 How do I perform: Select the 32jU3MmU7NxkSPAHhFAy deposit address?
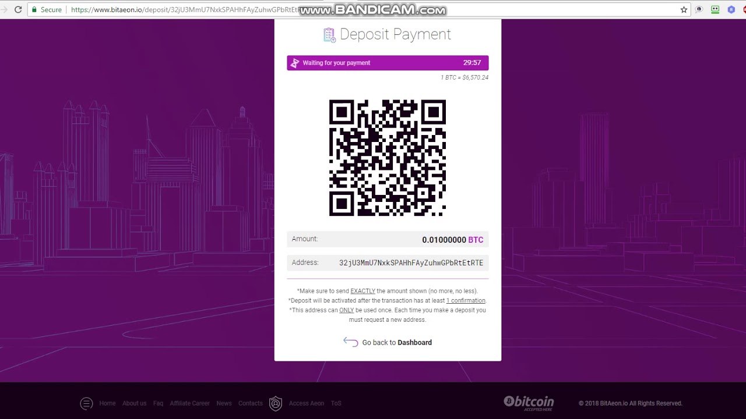tap(411, 263)
